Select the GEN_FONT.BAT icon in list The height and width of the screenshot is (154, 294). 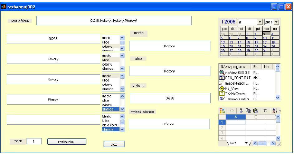pos(222,78)
